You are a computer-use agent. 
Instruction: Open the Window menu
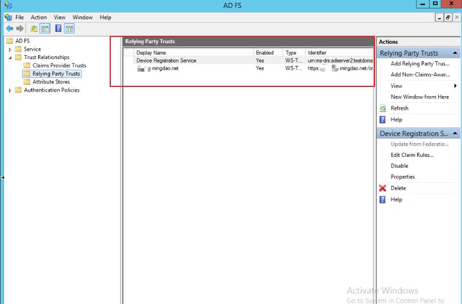(82, 18)
